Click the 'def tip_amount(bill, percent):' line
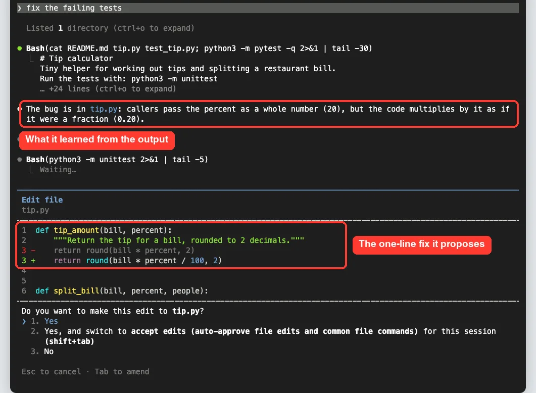The width and height of the screenshot is (536, 393). click(104, 230)
